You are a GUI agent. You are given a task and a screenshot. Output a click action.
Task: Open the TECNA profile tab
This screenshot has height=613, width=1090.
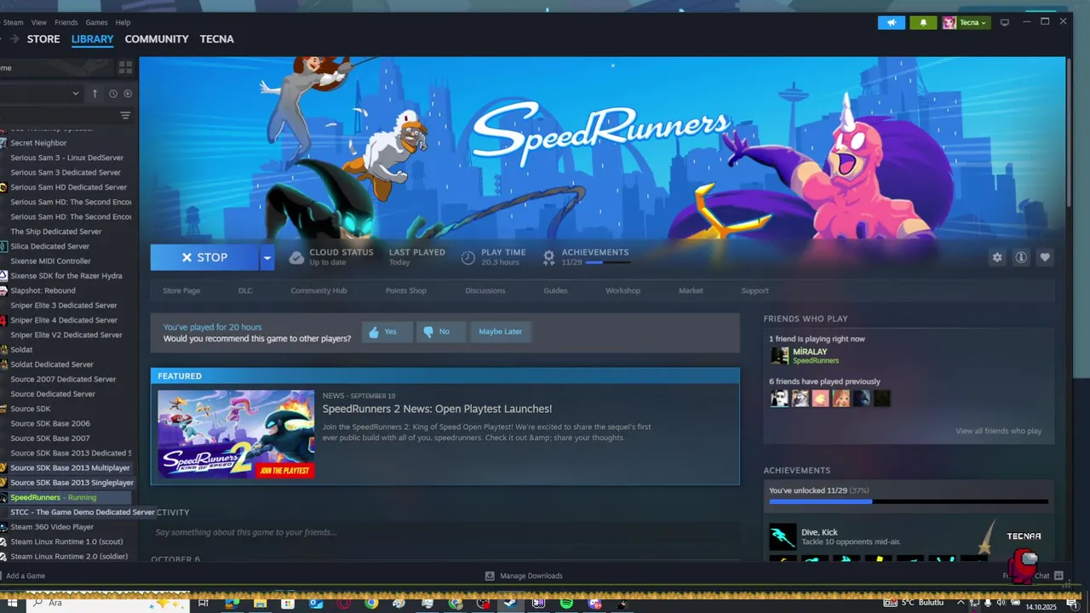pyautogui.click(x=216, y=39)
